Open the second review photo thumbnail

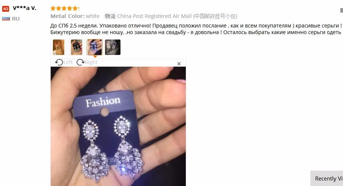[76, 47]
